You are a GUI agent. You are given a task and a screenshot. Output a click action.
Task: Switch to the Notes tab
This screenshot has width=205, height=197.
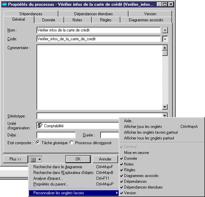click(77, 20)
